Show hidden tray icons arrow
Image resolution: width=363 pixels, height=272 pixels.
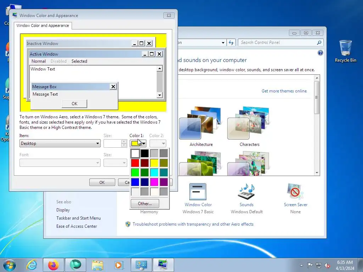(x=301, y=265)
